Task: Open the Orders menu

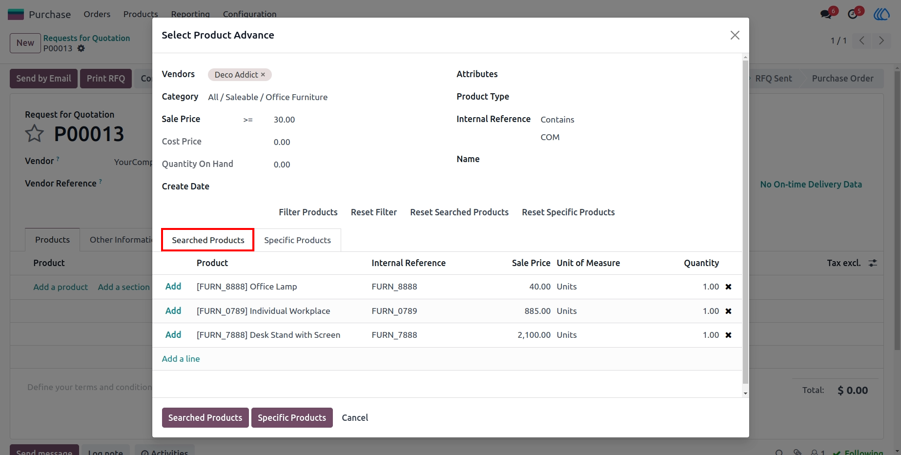Action: [97, 14]
